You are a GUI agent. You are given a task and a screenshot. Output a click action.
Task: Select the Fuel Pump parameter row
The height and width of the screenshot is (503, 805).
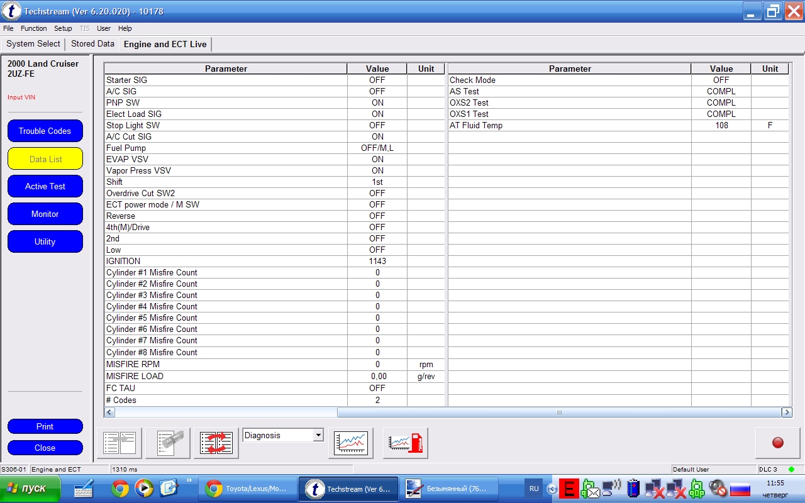[275, 148]
